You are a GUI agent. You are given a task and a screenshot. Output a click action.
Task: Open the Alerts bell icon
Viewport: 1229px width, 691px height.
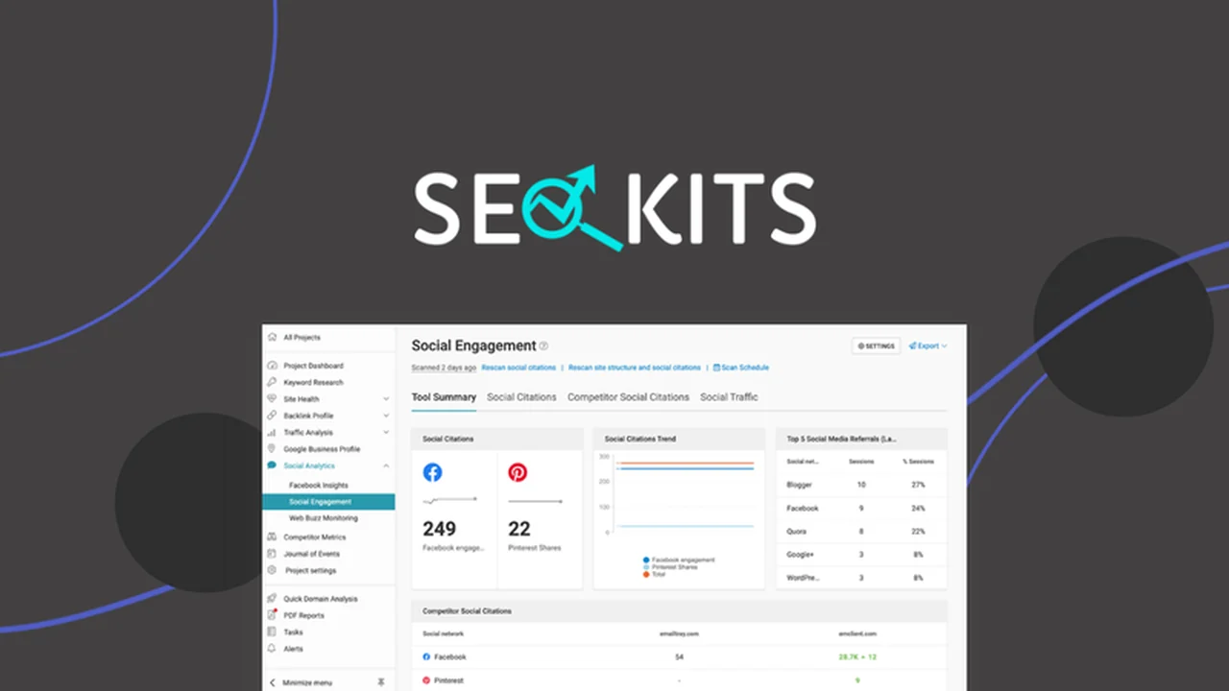pos(273,649)
